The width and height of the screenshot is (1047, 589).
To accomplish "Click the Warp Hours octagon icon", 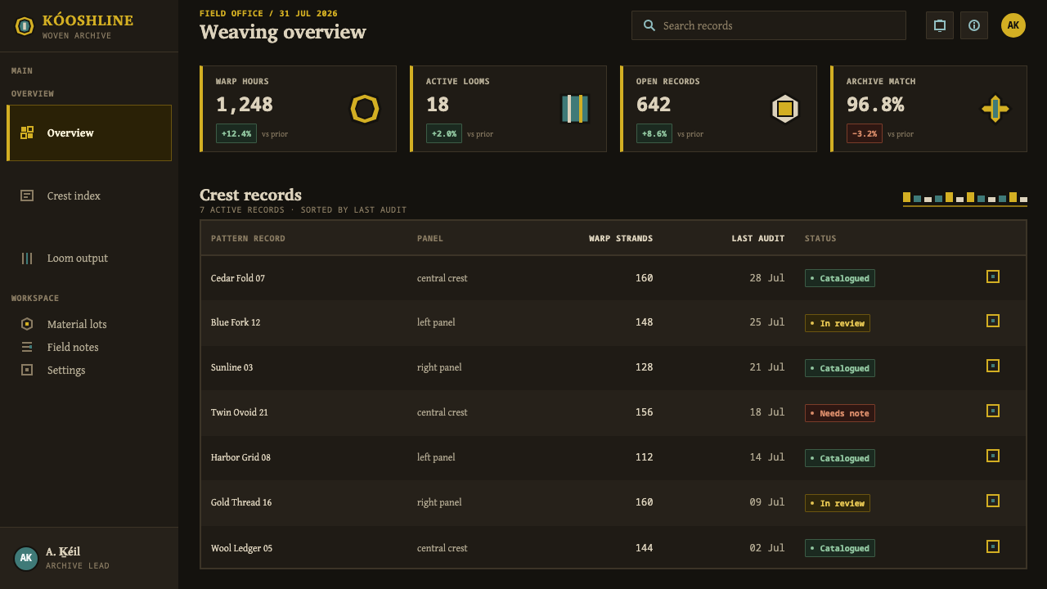I will [365, 109].
